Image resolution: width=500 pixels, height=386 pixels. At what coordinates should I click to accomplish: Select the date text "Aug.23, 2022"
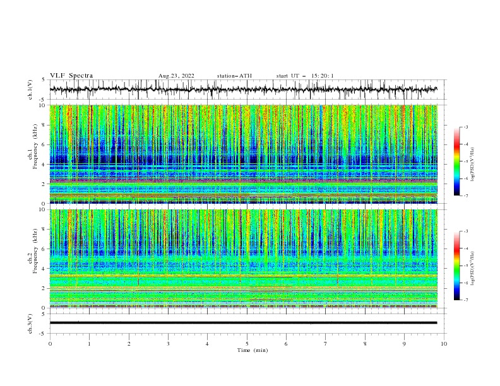(x=176, y=76)
